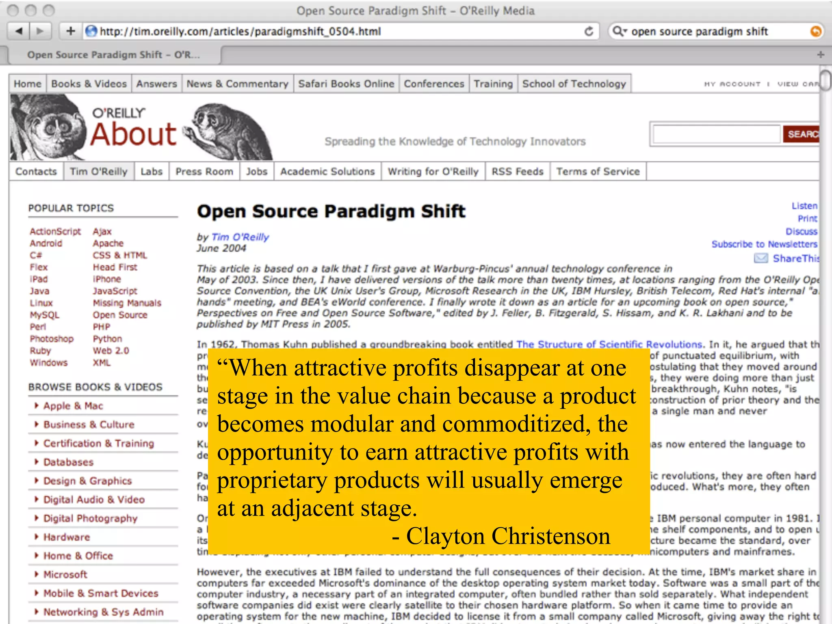This screenshot has width=832, height=624.
Task: Click the orange snapback icon in search field
Action: pyautogui.click(x=815, y=31)
